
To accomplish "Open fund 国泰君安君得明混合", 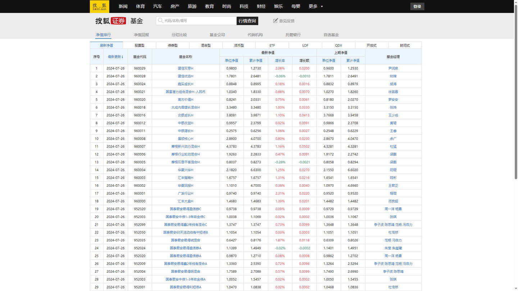I will coord(186,272).
